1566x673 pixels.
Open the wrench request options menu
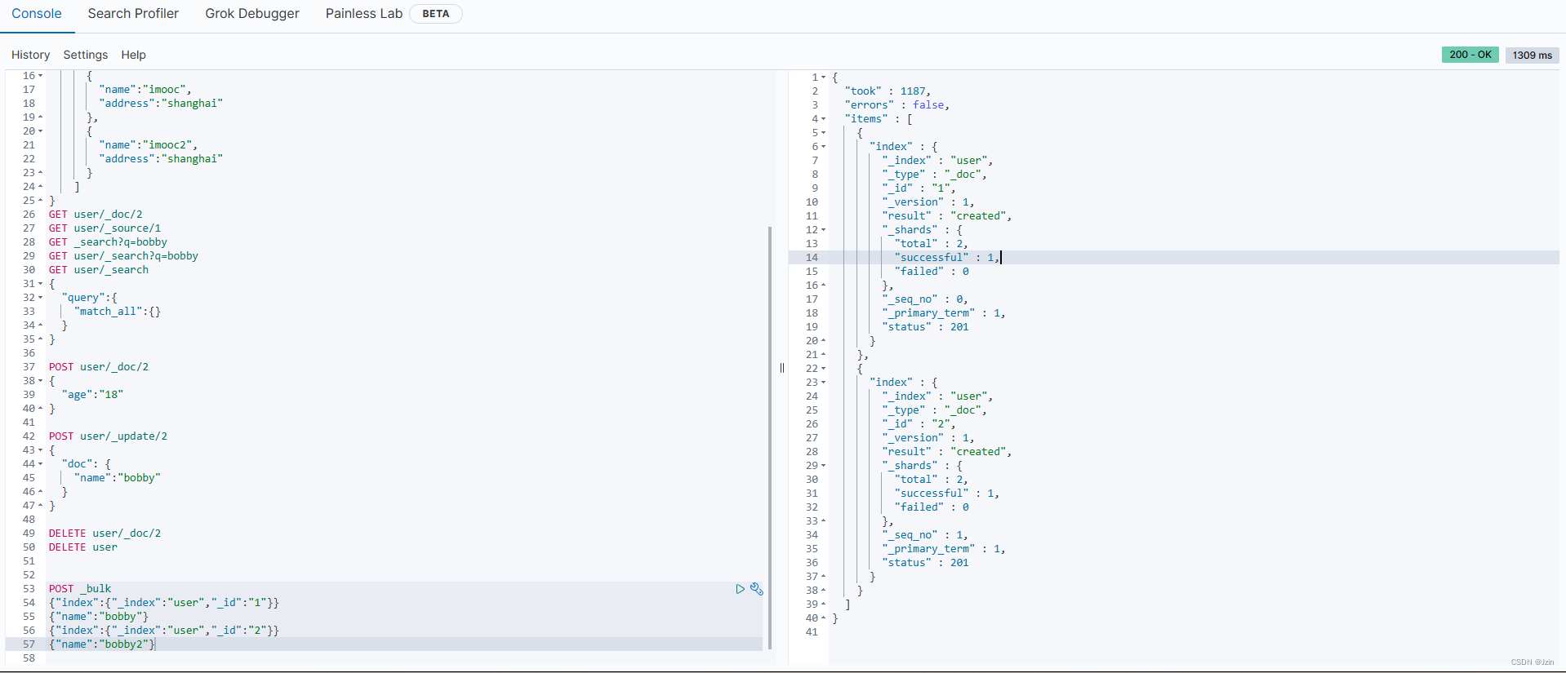click(757, 589)
